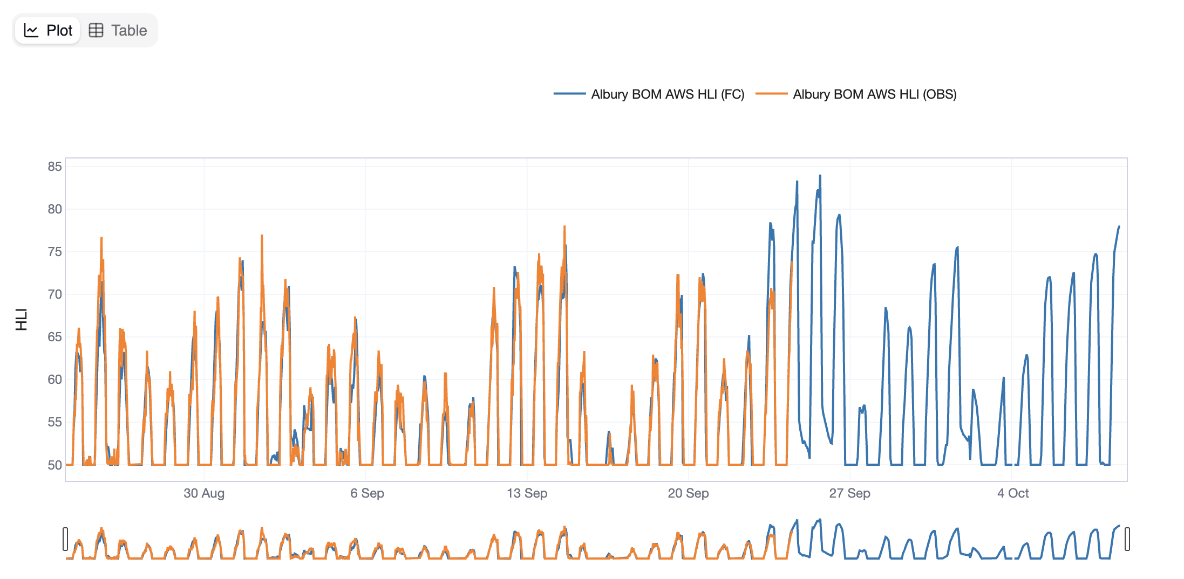Click the 27 Sep x-axis label
Screen dimensions: 1184x579
[x=850, y=493]
